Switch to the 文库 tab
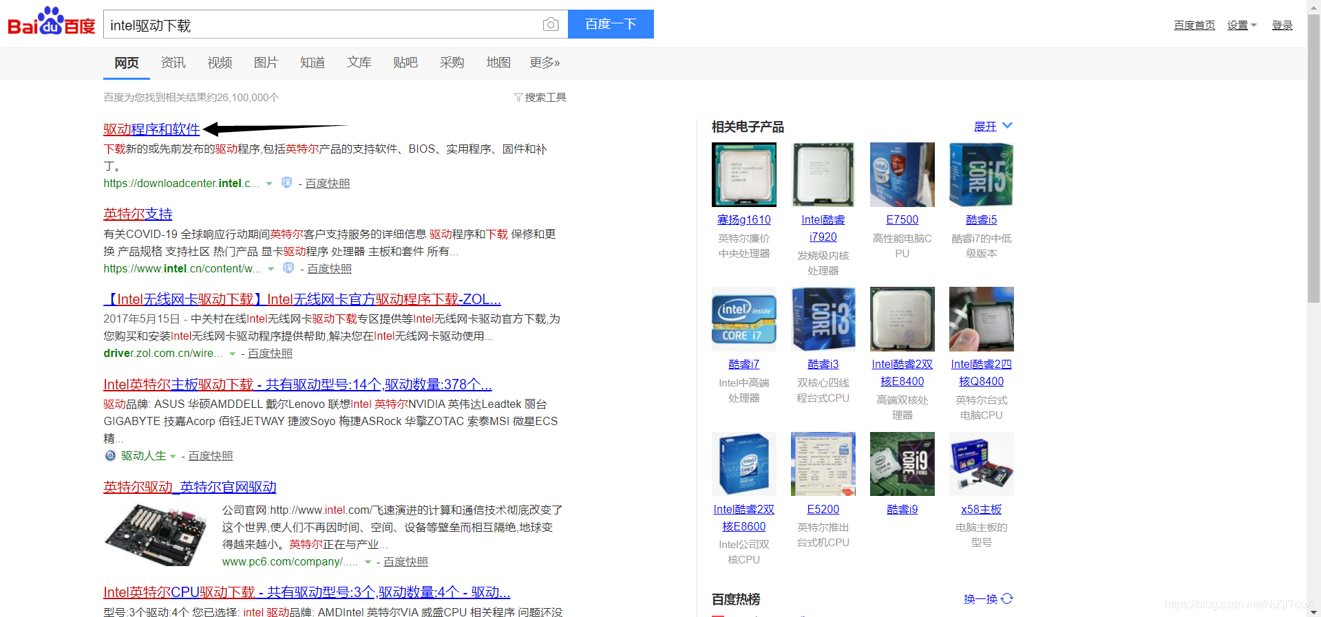 pyautogui.click(x=359, y=63)
